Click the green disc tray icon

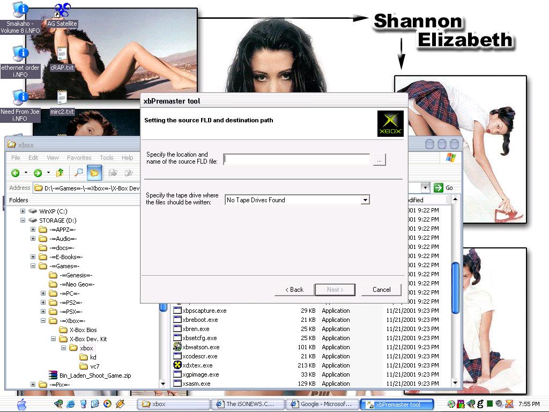coord(451,404)
